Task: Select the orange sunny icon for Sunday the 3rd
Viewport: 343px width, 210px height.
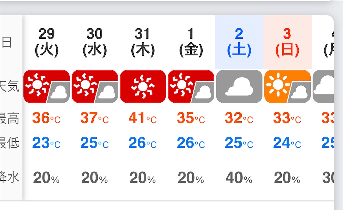Action: click(x=287, y=86)
